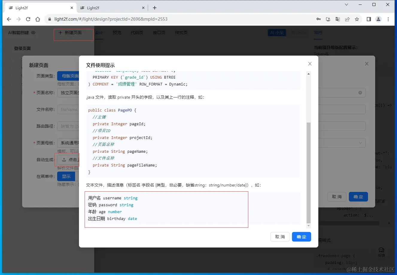Viewport: 397px width, 275px height.
Task: Click 确定 in the 文件使用提示 dialog
Action: [x=302, y=237]
